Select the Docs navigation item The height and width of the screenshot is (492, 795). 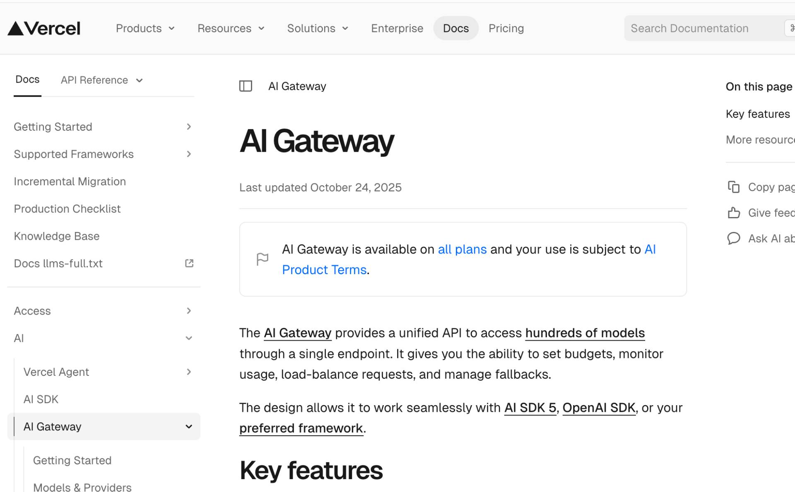[456, 28]
